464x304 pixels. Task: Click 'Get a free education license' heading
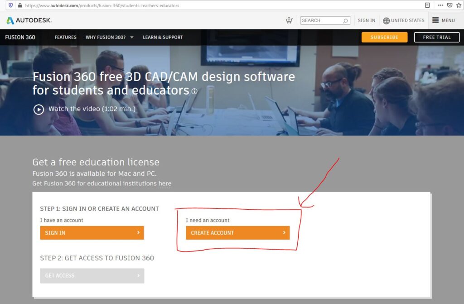pyautogui.click(x=96, y=162)
